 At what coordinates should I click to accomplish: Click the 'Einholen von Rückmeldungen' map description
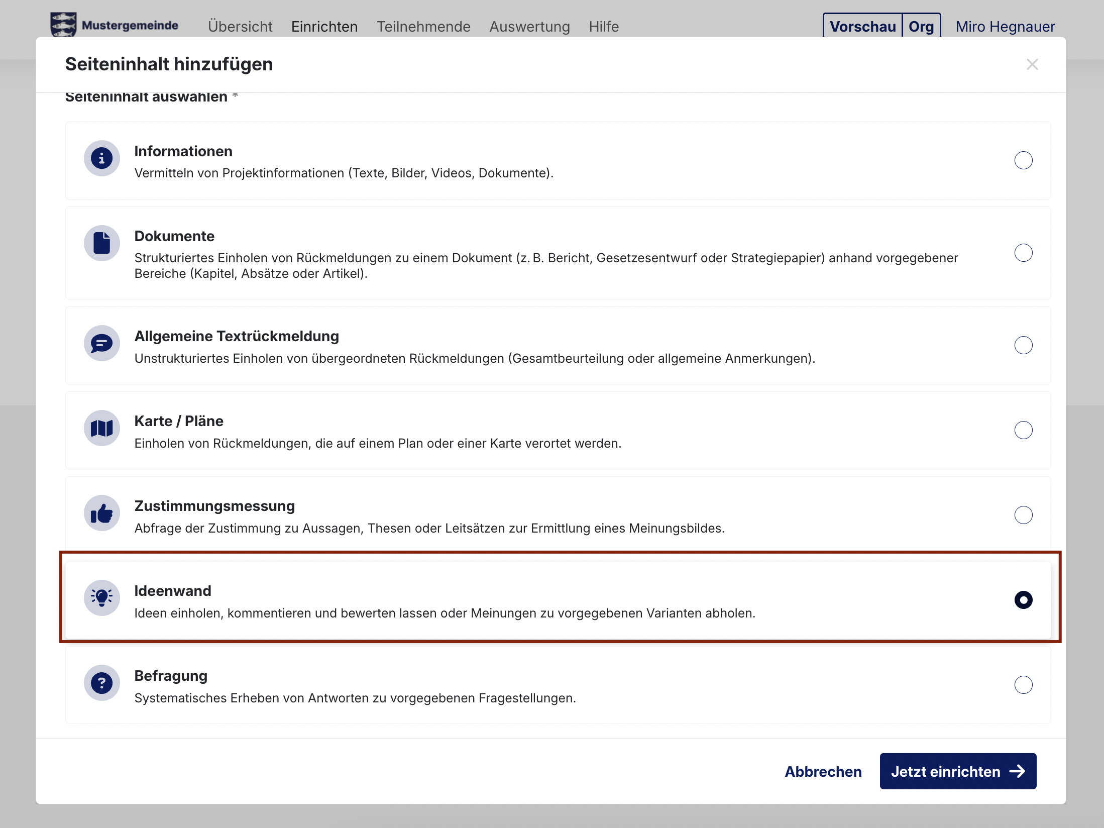(x=378, y=443)
